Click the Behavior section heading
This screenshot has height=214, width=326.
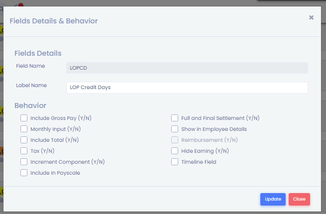point(30,106)
